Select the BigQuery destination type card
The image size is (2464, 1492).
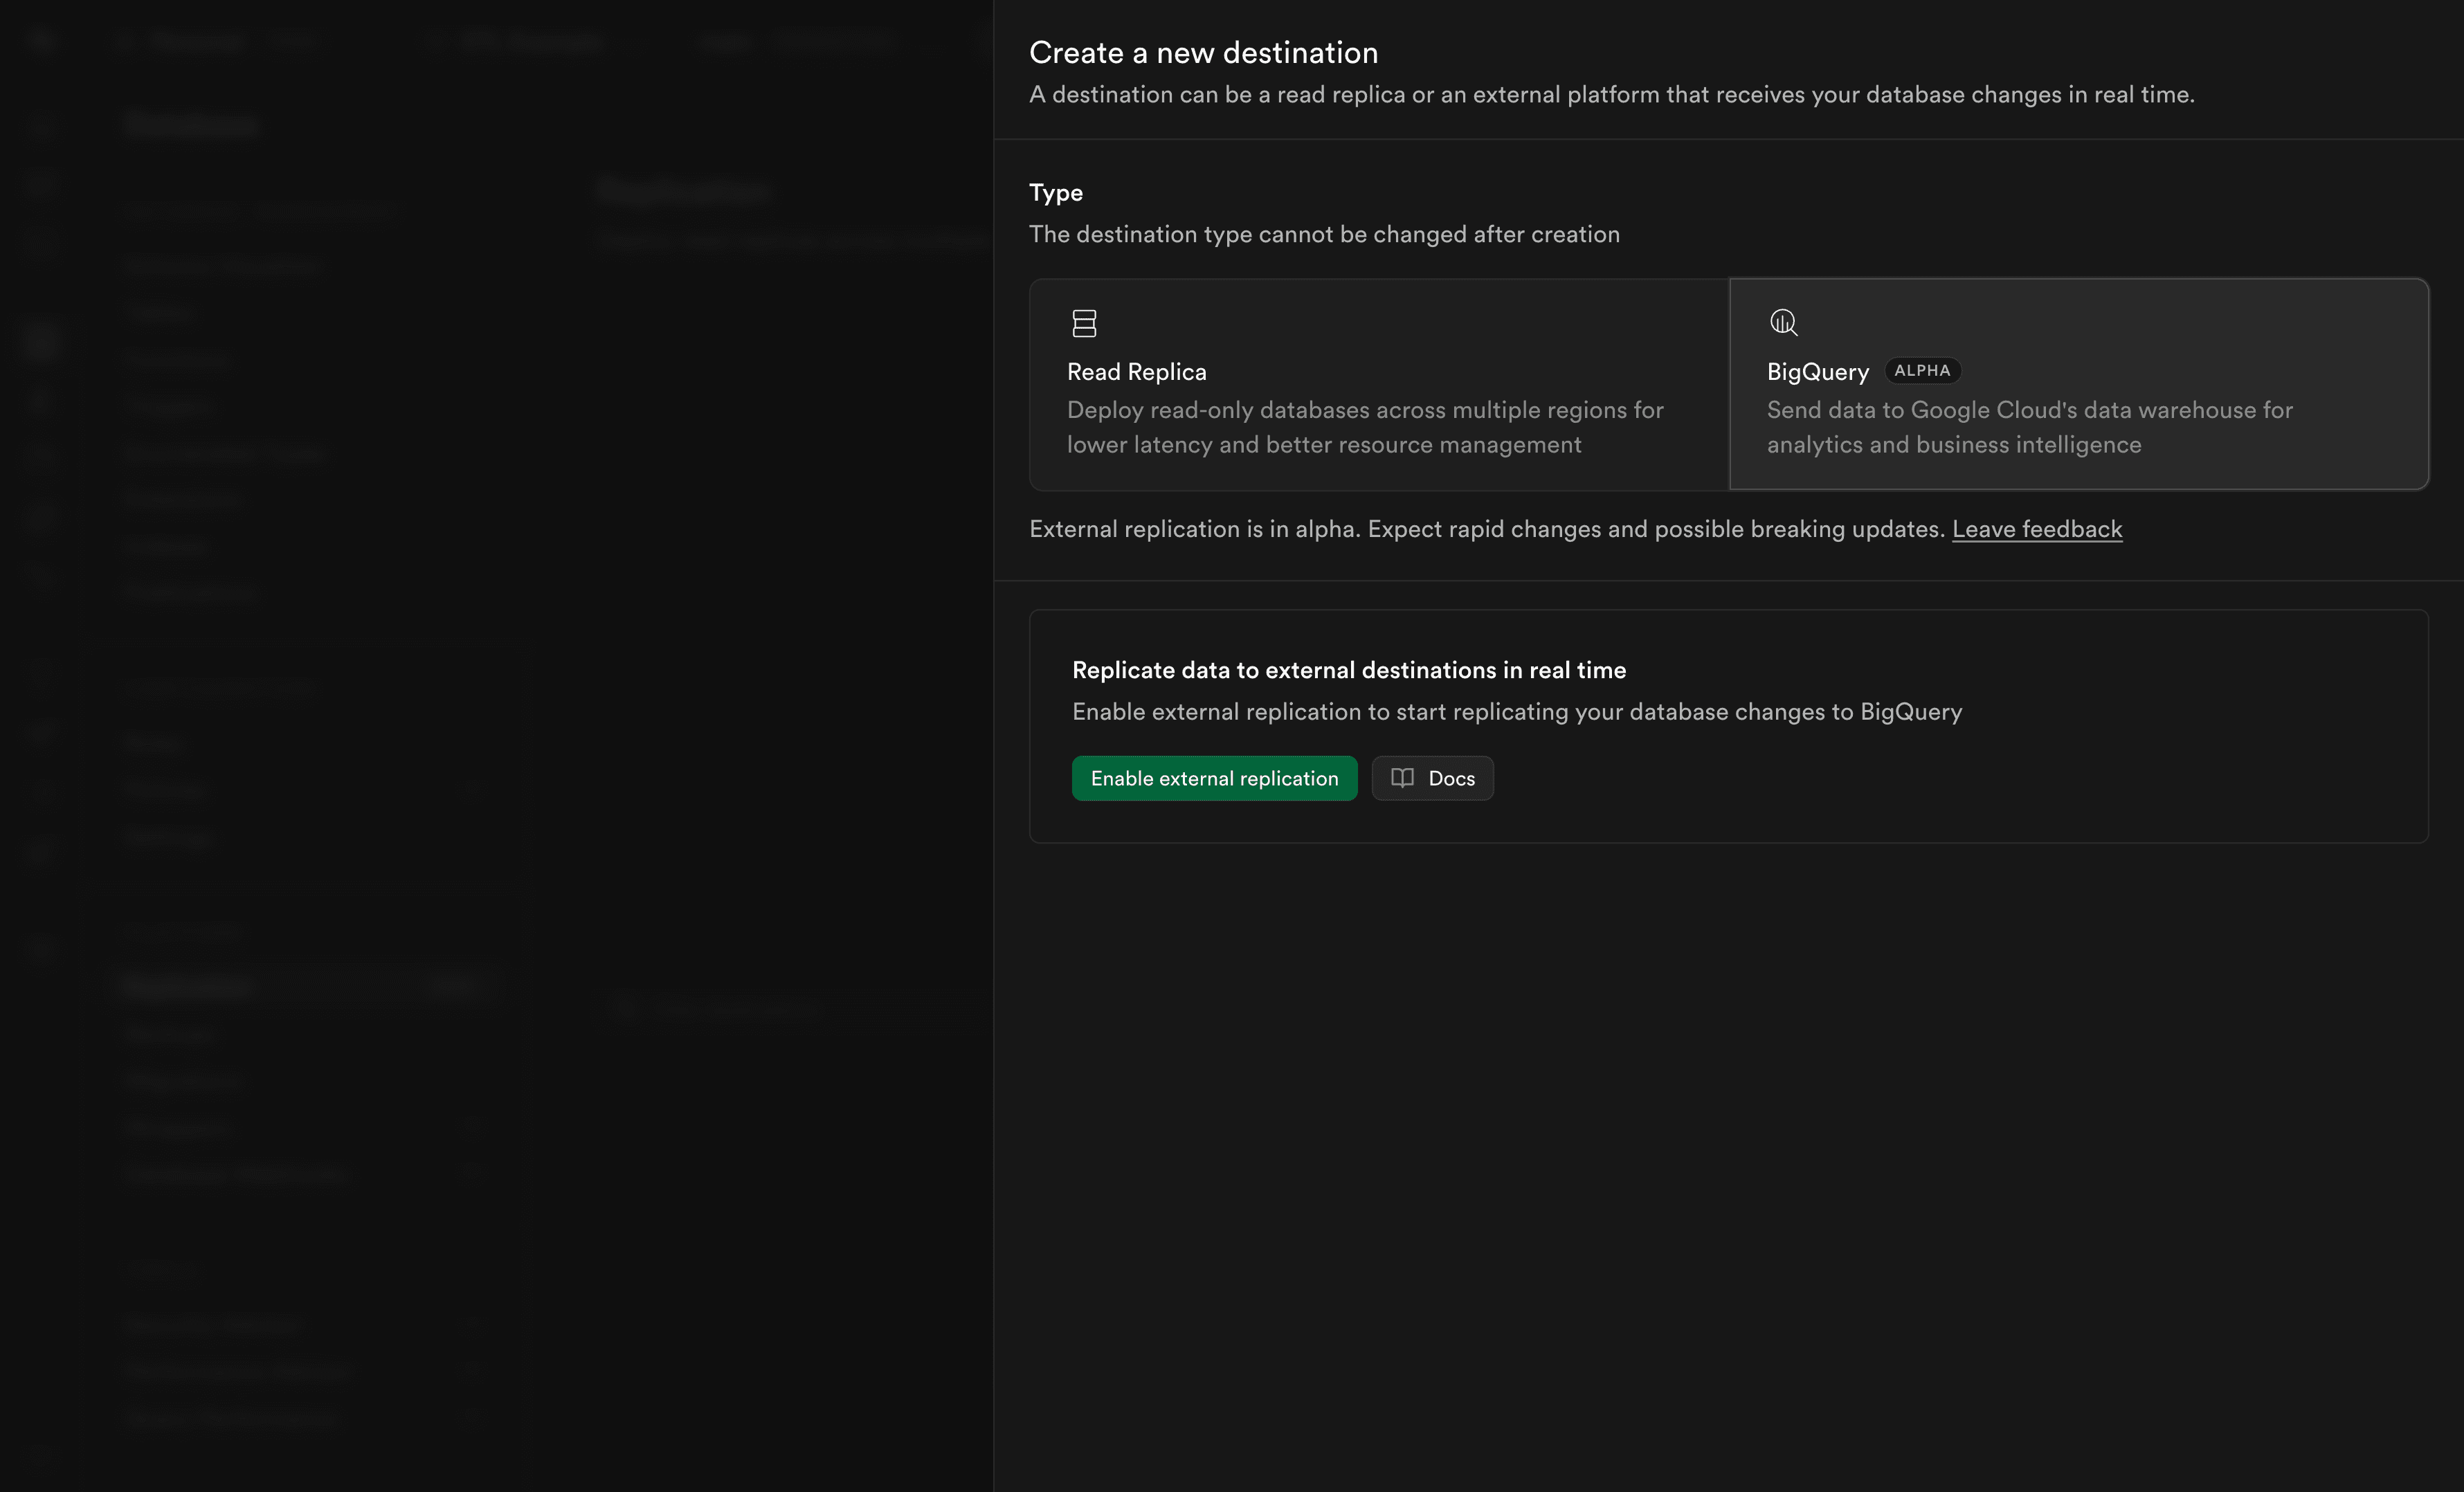2079,384
